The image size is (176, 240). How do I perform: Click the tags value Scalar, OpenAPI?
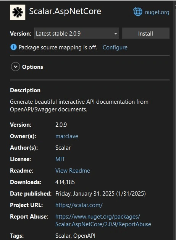(75, 236)
